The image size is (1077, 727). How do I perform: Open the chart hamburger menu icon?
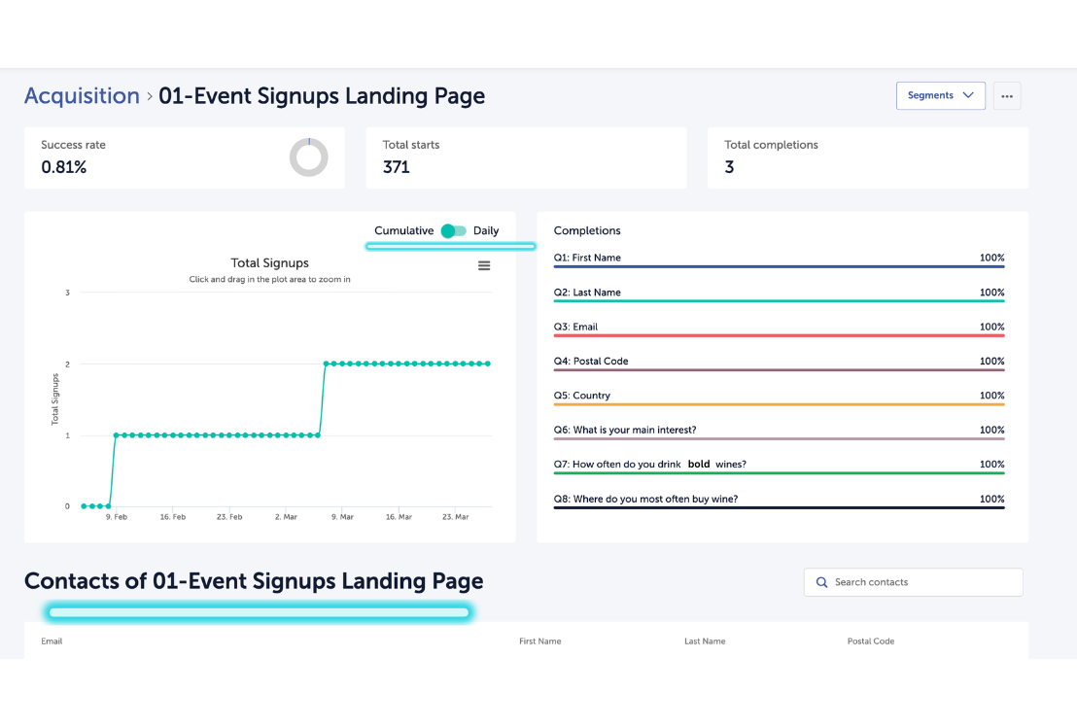(x=484, y=265)
